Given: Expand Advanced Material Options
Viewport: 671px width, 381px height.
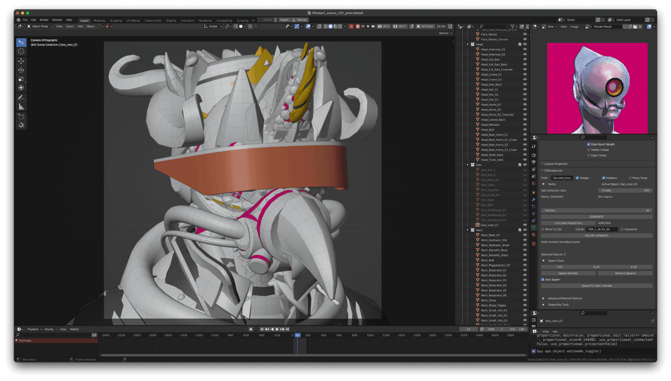Looking at the screenshot, I should [543, 298].
